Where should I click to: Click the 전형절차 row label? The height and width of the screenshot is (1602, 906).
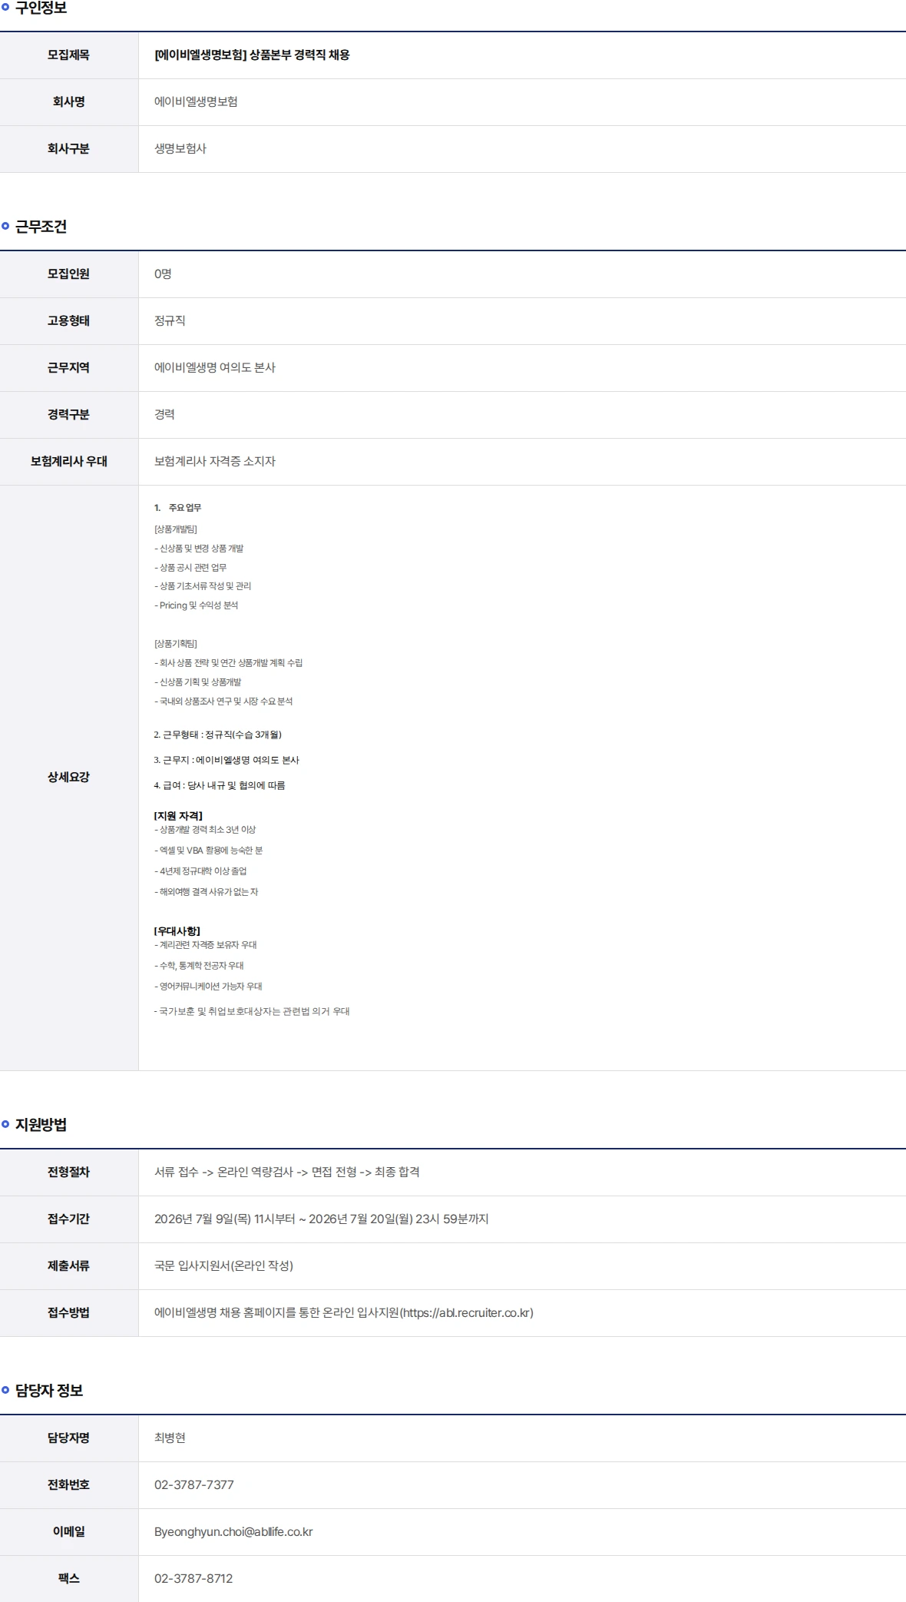tap(69, 1172)
